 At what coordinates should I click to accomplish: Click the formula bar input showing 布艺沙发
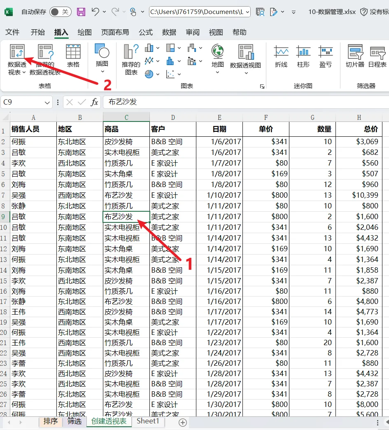[246, 102]
